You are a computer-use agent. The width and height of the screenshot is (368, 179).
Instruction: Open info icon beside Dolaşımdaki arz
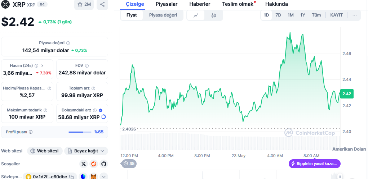tap(95, 110)
